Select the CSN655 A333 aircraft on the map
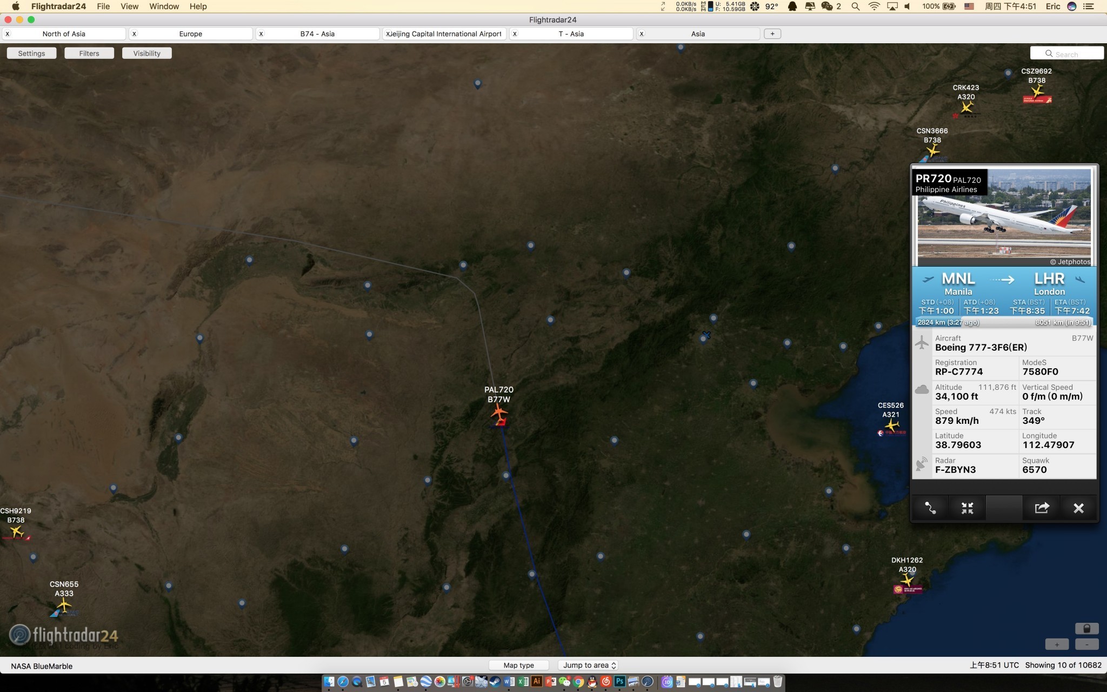1107x692 pixels. [64, 604]
